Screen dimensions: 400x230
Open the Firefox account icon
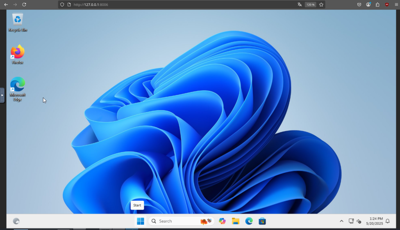(x=368, y=5)
